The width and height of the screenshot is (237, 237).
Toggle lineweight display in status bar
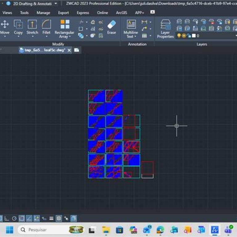click(51, 218)
